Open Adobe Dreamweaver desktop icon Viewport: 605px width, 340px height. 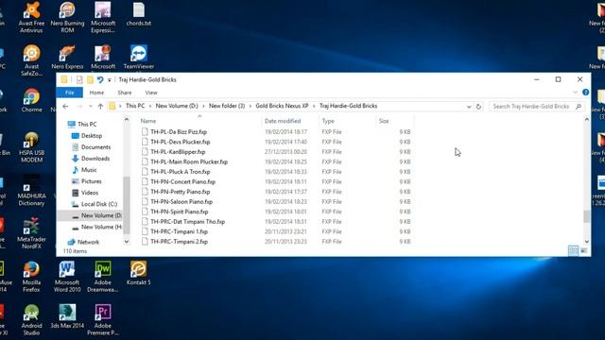click(103, 277)
